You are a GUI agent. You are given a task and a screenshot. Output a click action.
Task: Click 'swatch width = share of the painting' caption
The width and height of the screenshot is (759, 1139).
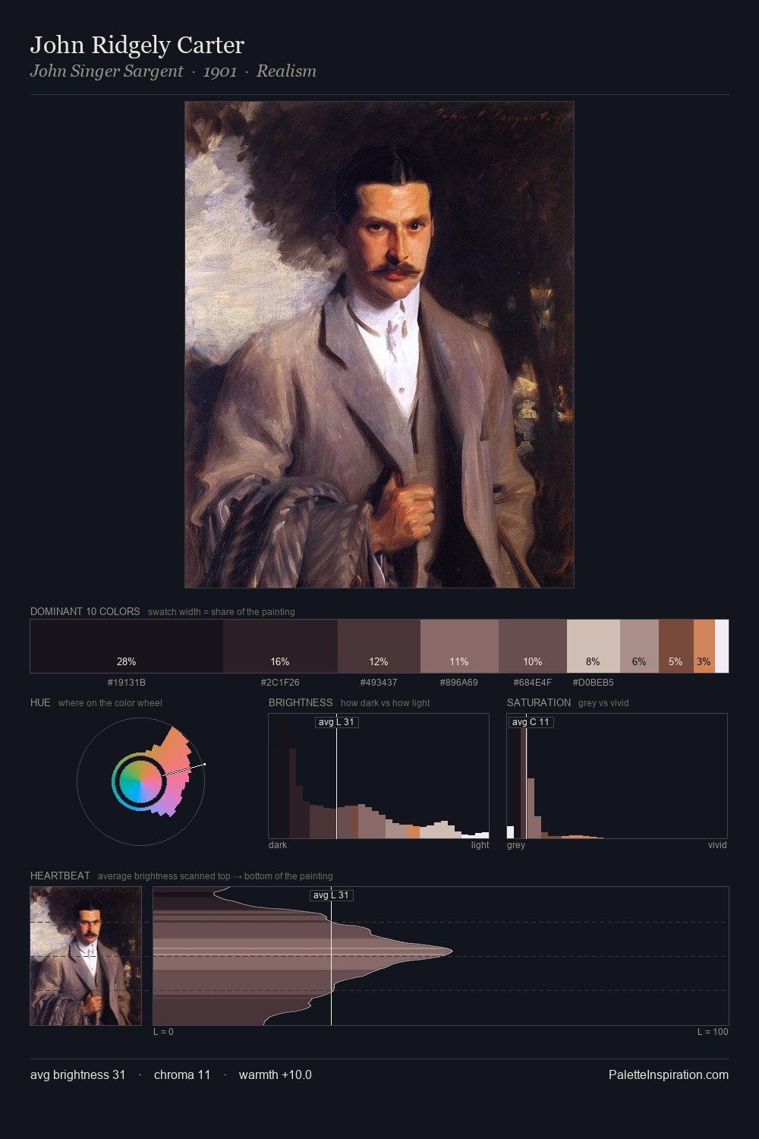222,612
